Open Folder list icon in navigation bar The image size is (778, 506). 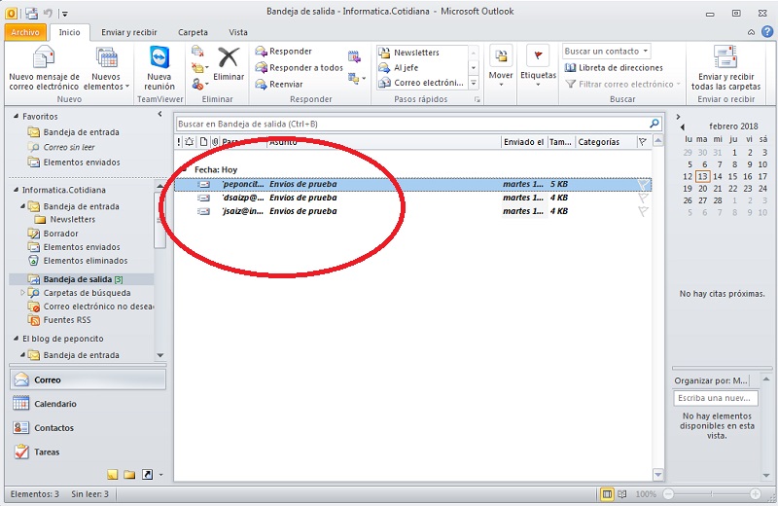pos(129,475)
